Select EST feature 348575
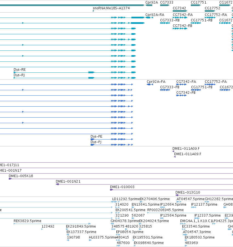 point(113,229)
